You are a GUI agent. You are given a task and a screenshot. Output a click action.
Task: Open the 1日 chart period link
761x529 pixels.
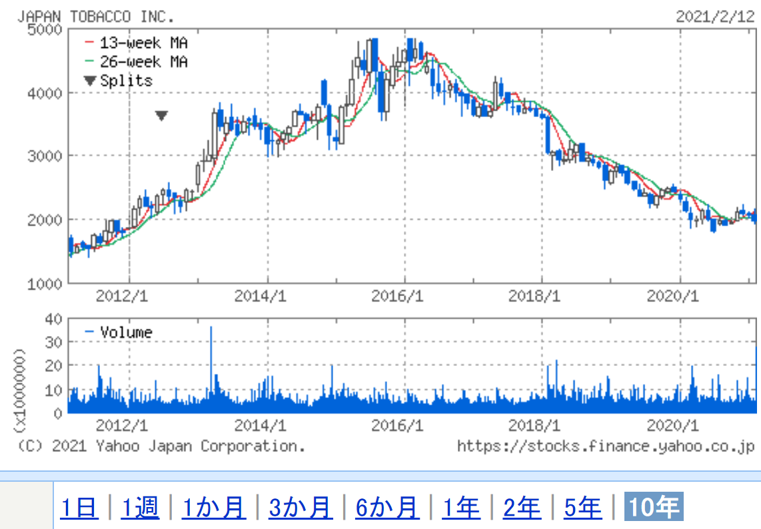coord(79,507)
